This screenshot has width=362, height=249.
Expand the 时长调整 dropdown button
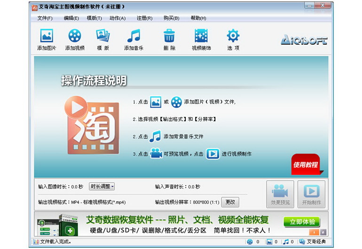click(102, 187)
